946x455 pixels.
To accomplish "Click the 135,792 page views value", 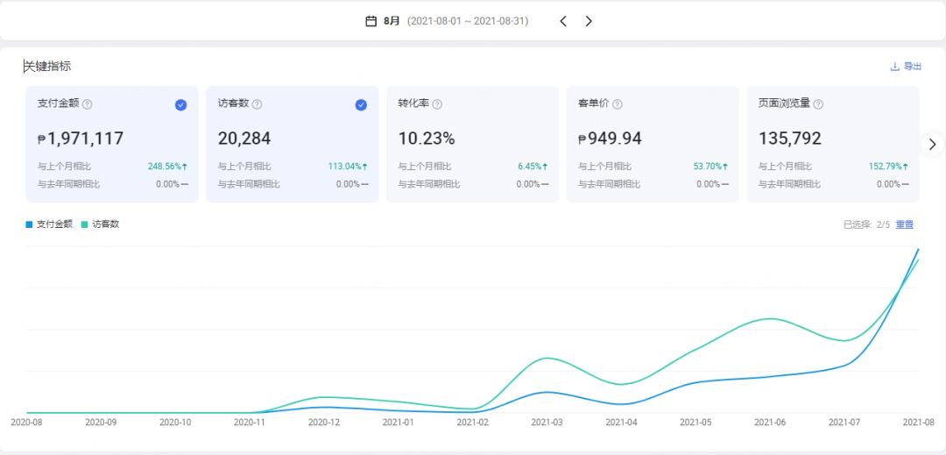I will click(790, 139).
